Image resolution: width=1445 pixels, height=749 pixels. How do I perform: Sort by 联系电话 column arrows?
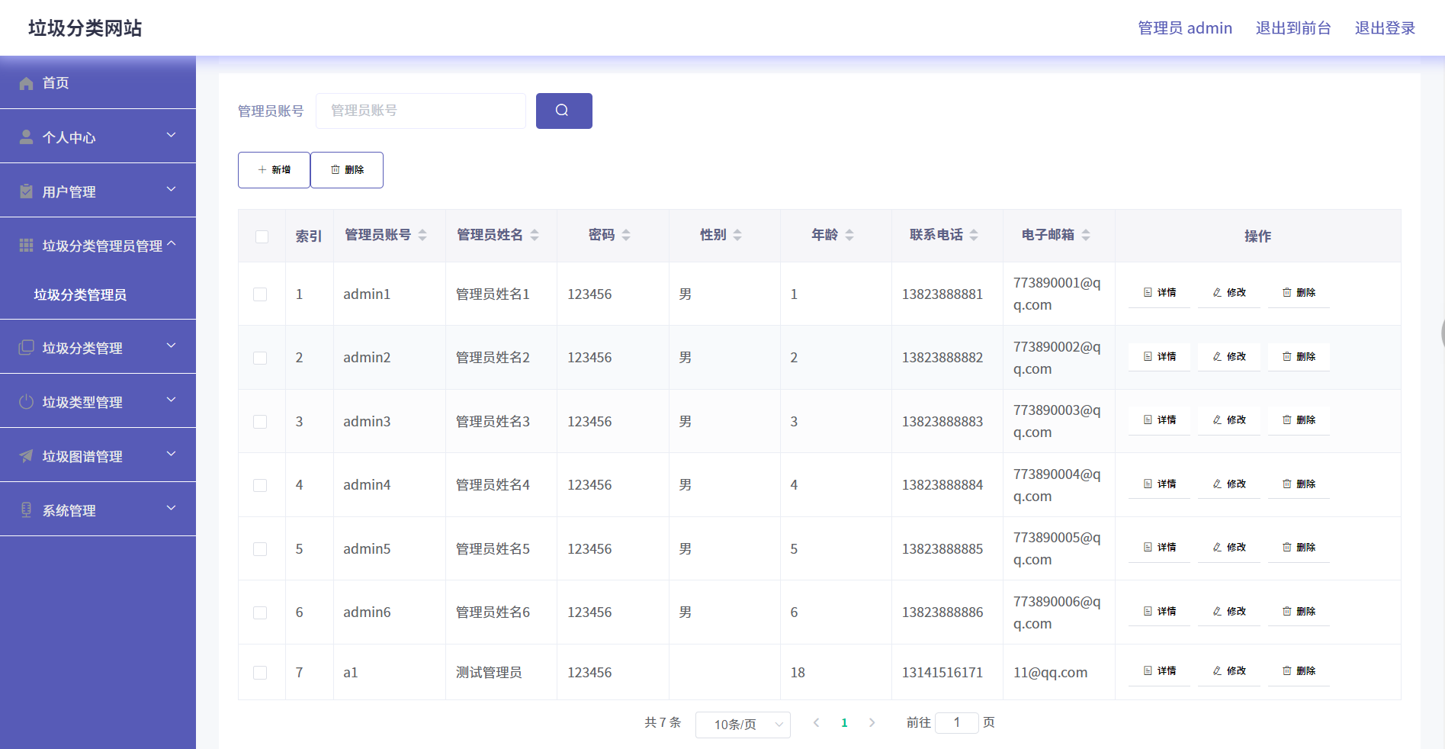(x=974, y=235)
